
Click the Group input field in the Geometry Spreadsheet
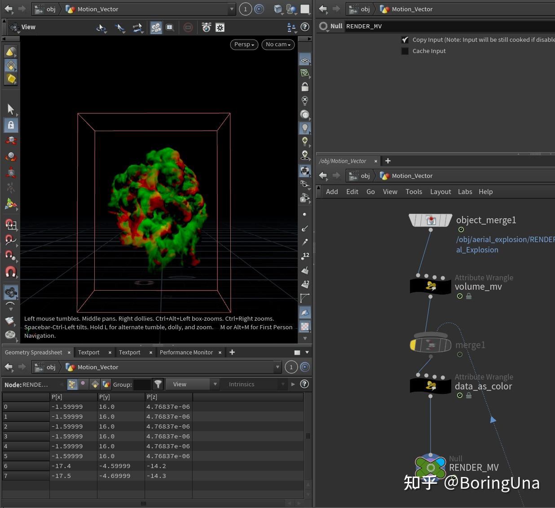pos(142,384)
